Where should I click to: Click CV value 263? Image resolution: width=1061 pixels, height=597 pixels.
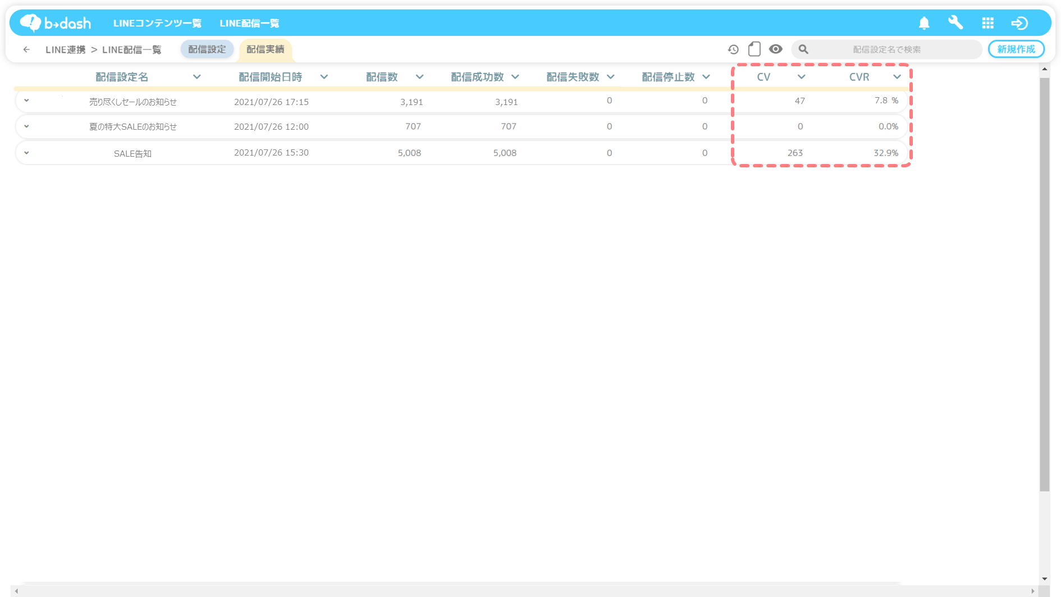795,153
